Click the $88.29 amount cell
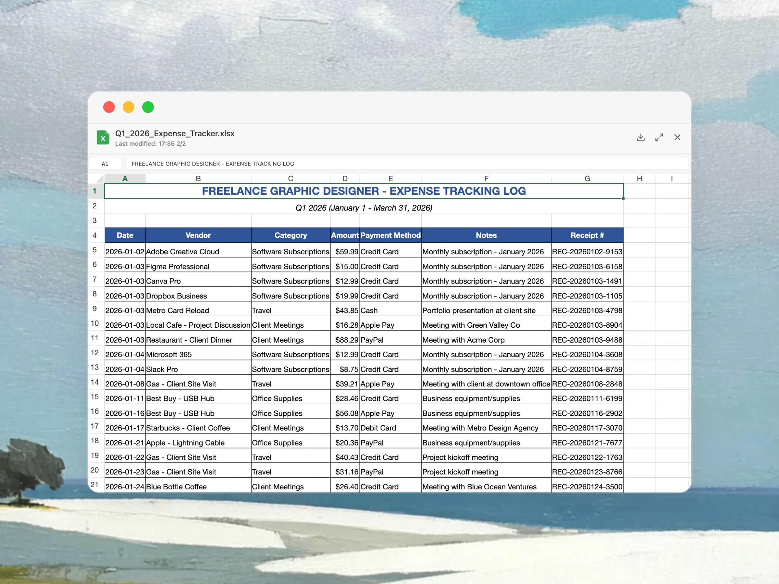 pyautogui.click(x=345, y=340)
